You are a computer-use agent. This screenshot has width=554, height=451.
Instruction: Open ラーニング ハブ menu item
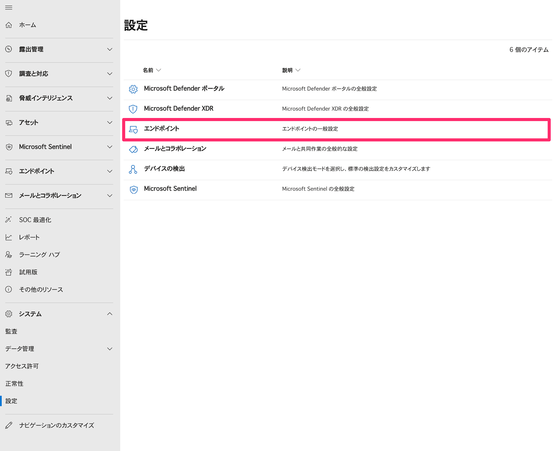[x=39, y=255]
